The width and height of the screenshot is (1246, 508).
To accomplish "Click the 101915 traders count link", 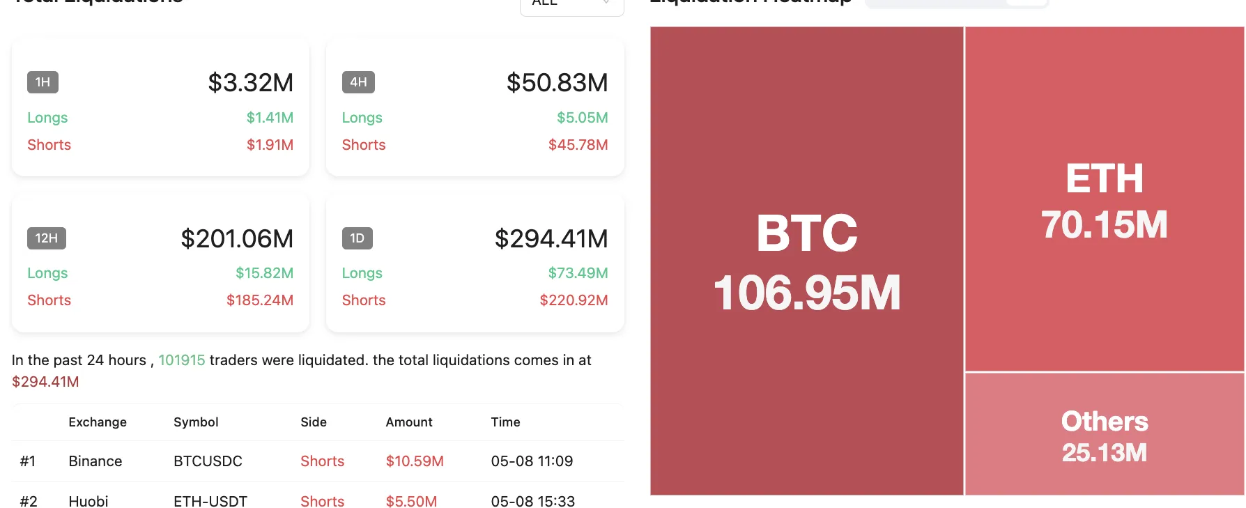I will point(181,360).
